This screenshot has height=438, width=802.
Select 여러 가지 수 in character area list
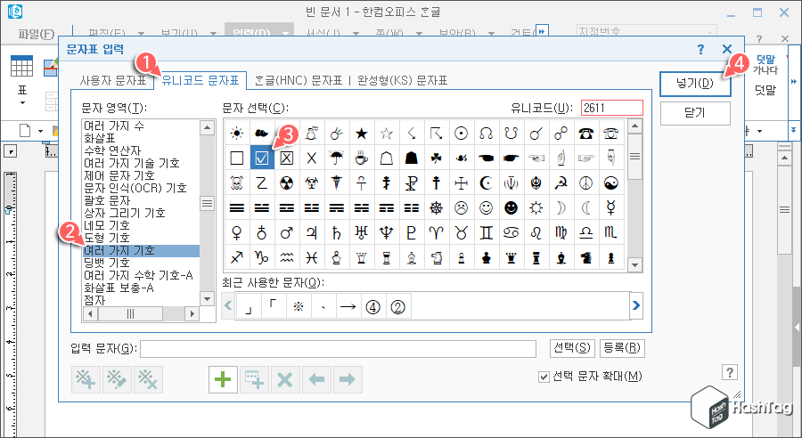click(x=141, y=126)
